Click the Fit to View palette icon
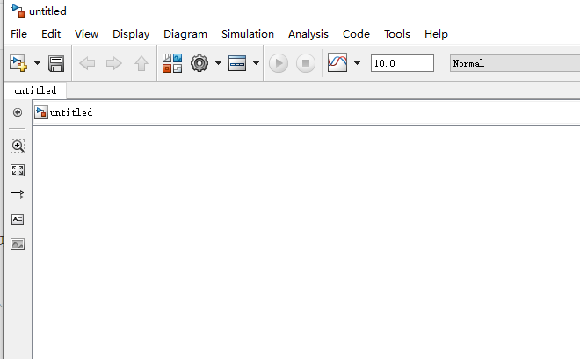Viewport: 580px width, 359px height. pos(18,170)
